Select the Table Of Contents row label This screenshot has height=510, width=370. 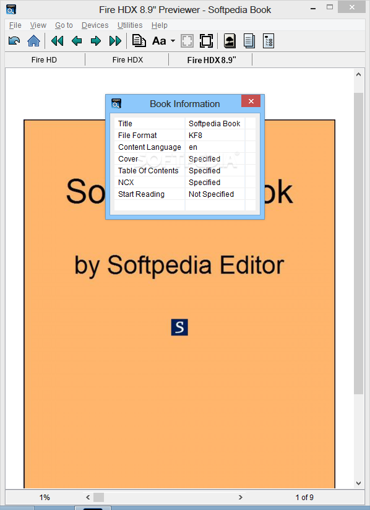click(149, 170)
